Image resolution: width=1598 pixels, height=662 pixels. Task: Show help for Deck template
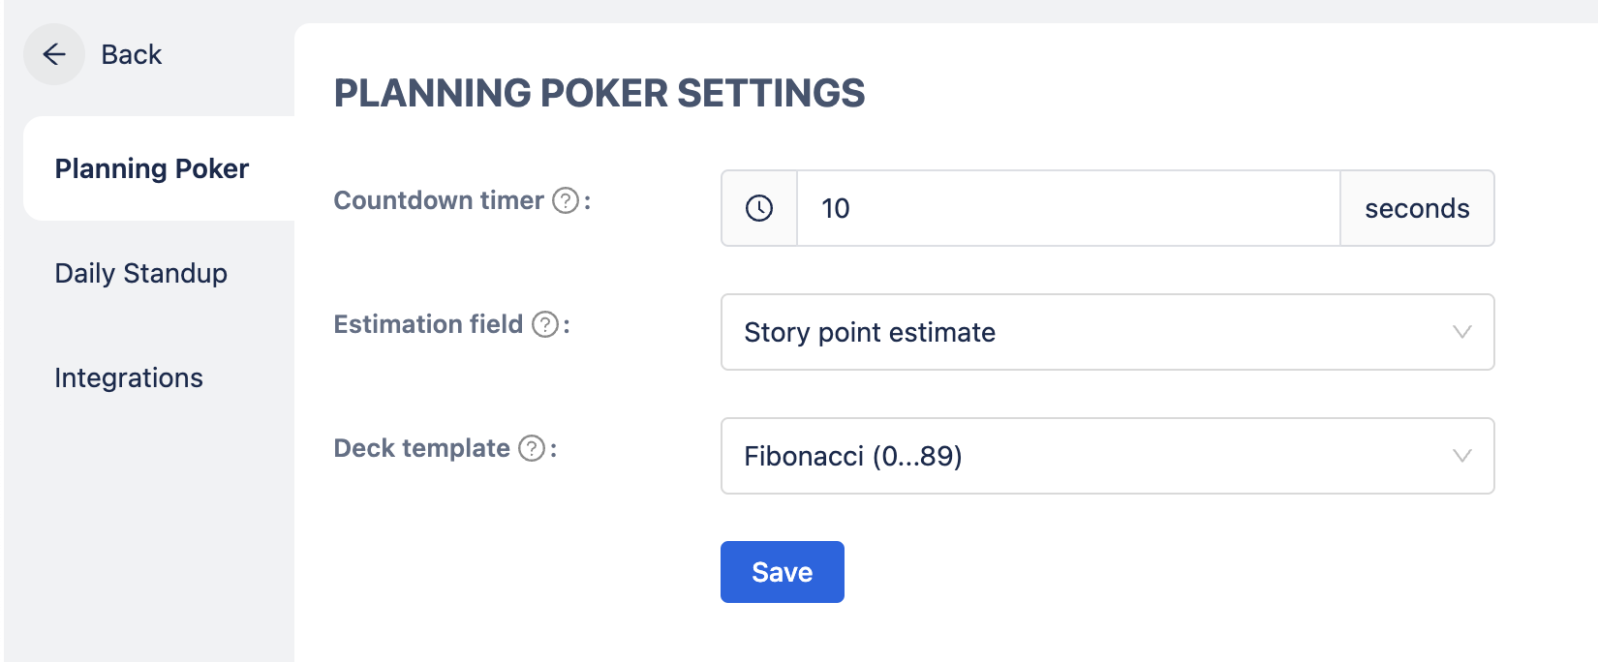[532, 448]
